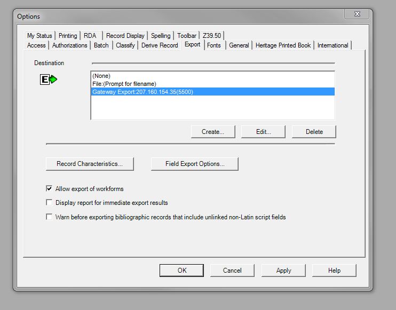Enable warning for unlinked non-Latin script fields
Image resolution: width=396 pixels, height=310 pixels.
point(50,217)
